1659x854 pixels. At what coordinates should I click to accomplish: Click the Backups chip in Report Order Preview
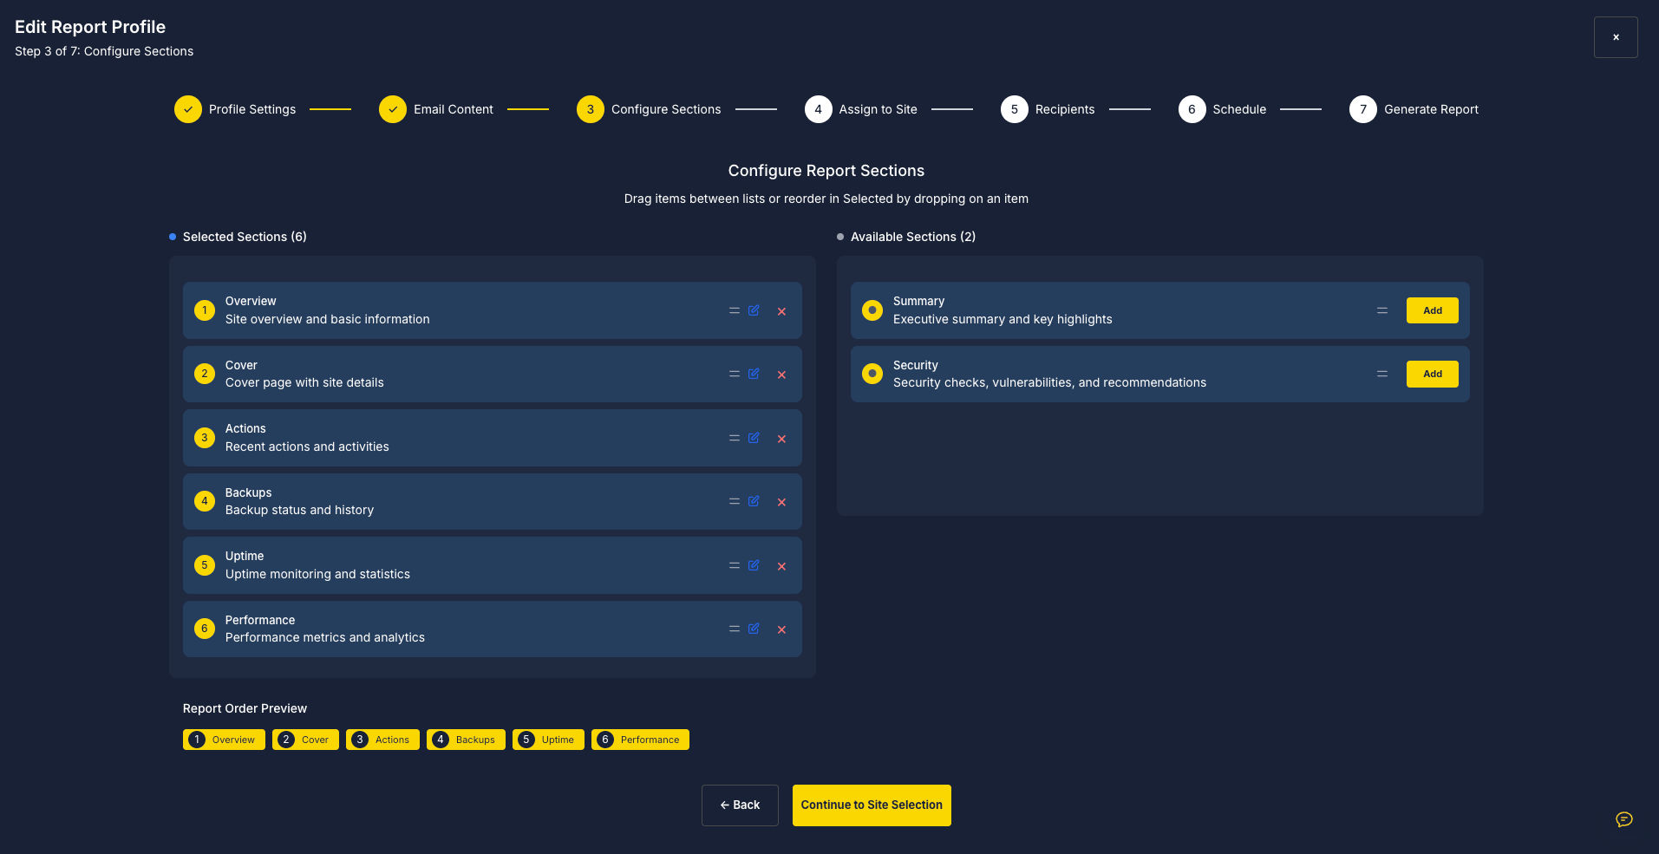click(466, 740)
